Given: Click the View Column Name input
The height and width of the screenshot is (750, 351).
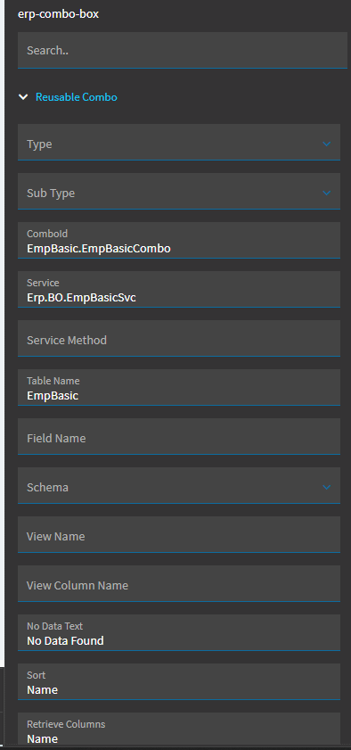Looking at the screenshot, I should click(179, 583).
